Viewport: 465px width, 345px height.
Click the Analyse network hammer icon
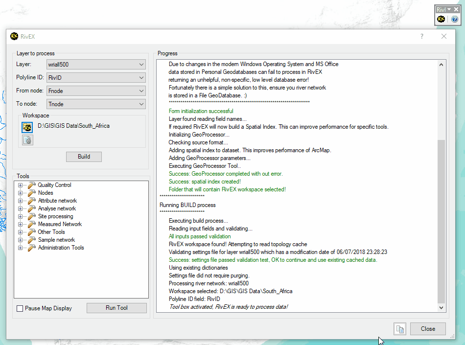click(x=32, y=208)
